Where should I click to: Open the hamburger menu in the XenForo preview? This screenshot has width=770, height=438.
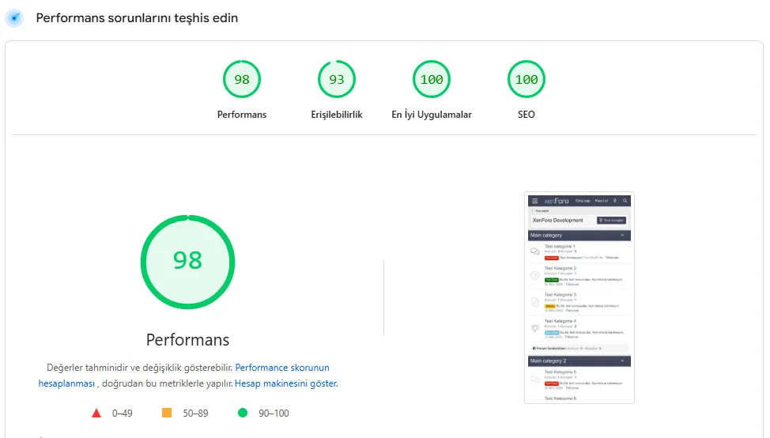[x=534, y=201]
